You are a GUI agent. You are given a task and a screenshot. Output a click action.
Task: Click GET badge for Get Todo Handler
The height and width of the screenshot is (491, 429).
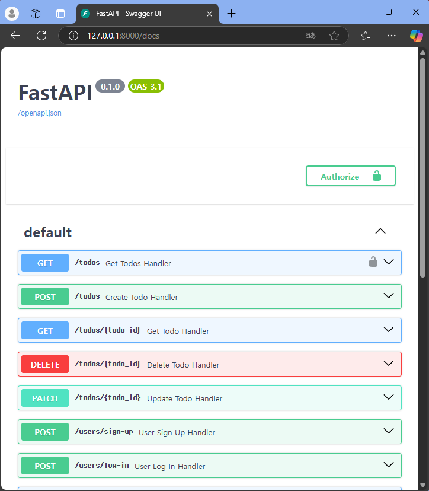point(45,330)
